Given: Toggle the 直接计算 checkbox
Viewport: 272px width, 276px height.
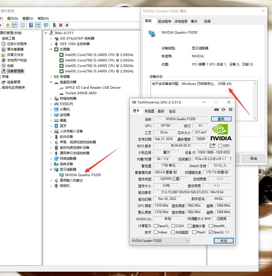Looking at the screenshot, I should [x=189, y=226].
